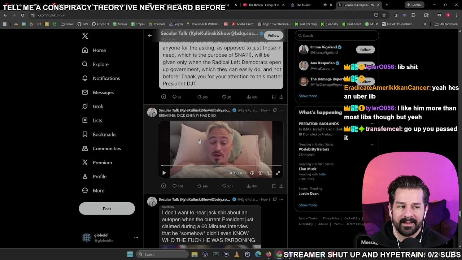Mute the Secular Talk tab audio
Viewport: 462px width, 260px height.
coord(372,5)
